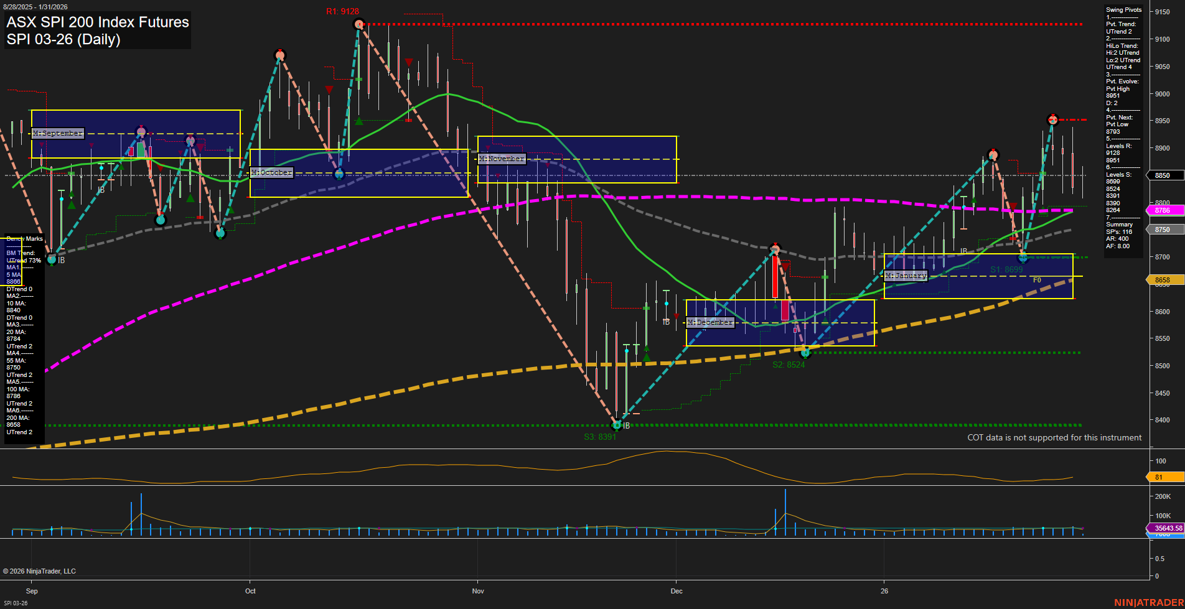The image size is (1185, 609).
Task: Select the M:September zone label
Action: point(58,132)
